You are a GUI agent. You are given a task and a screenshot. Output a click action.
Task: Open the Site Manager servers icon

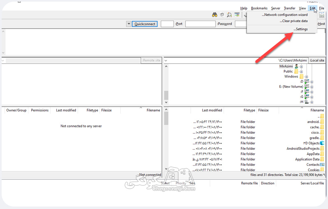[322, 15]
